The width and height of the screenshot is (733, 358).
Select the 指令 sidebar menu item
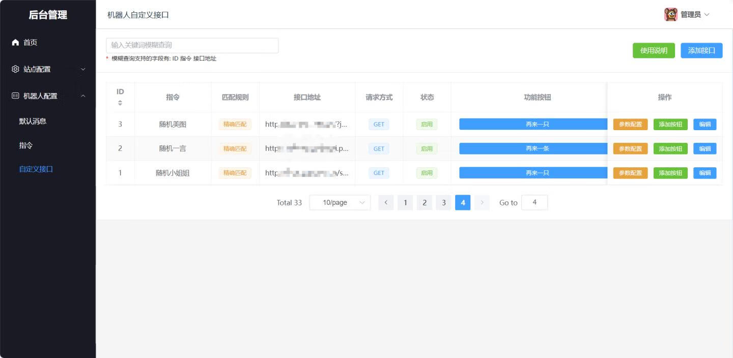coord(26,145)
